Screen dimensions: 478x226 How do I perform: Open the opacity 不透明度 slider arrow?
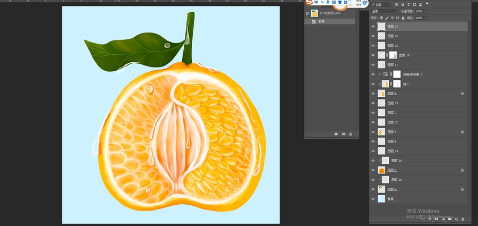[426, 11]
